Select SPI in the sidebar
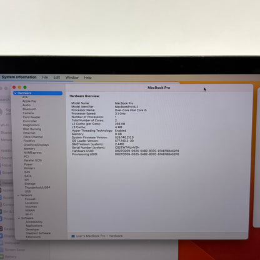260x260 pixels. [27, 180]
